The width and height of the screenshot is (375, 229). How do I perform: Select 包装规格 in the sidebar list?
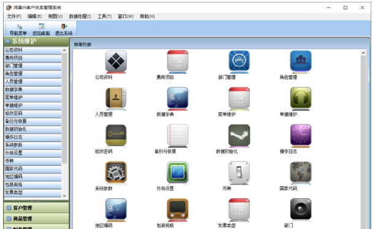[33, 185]
